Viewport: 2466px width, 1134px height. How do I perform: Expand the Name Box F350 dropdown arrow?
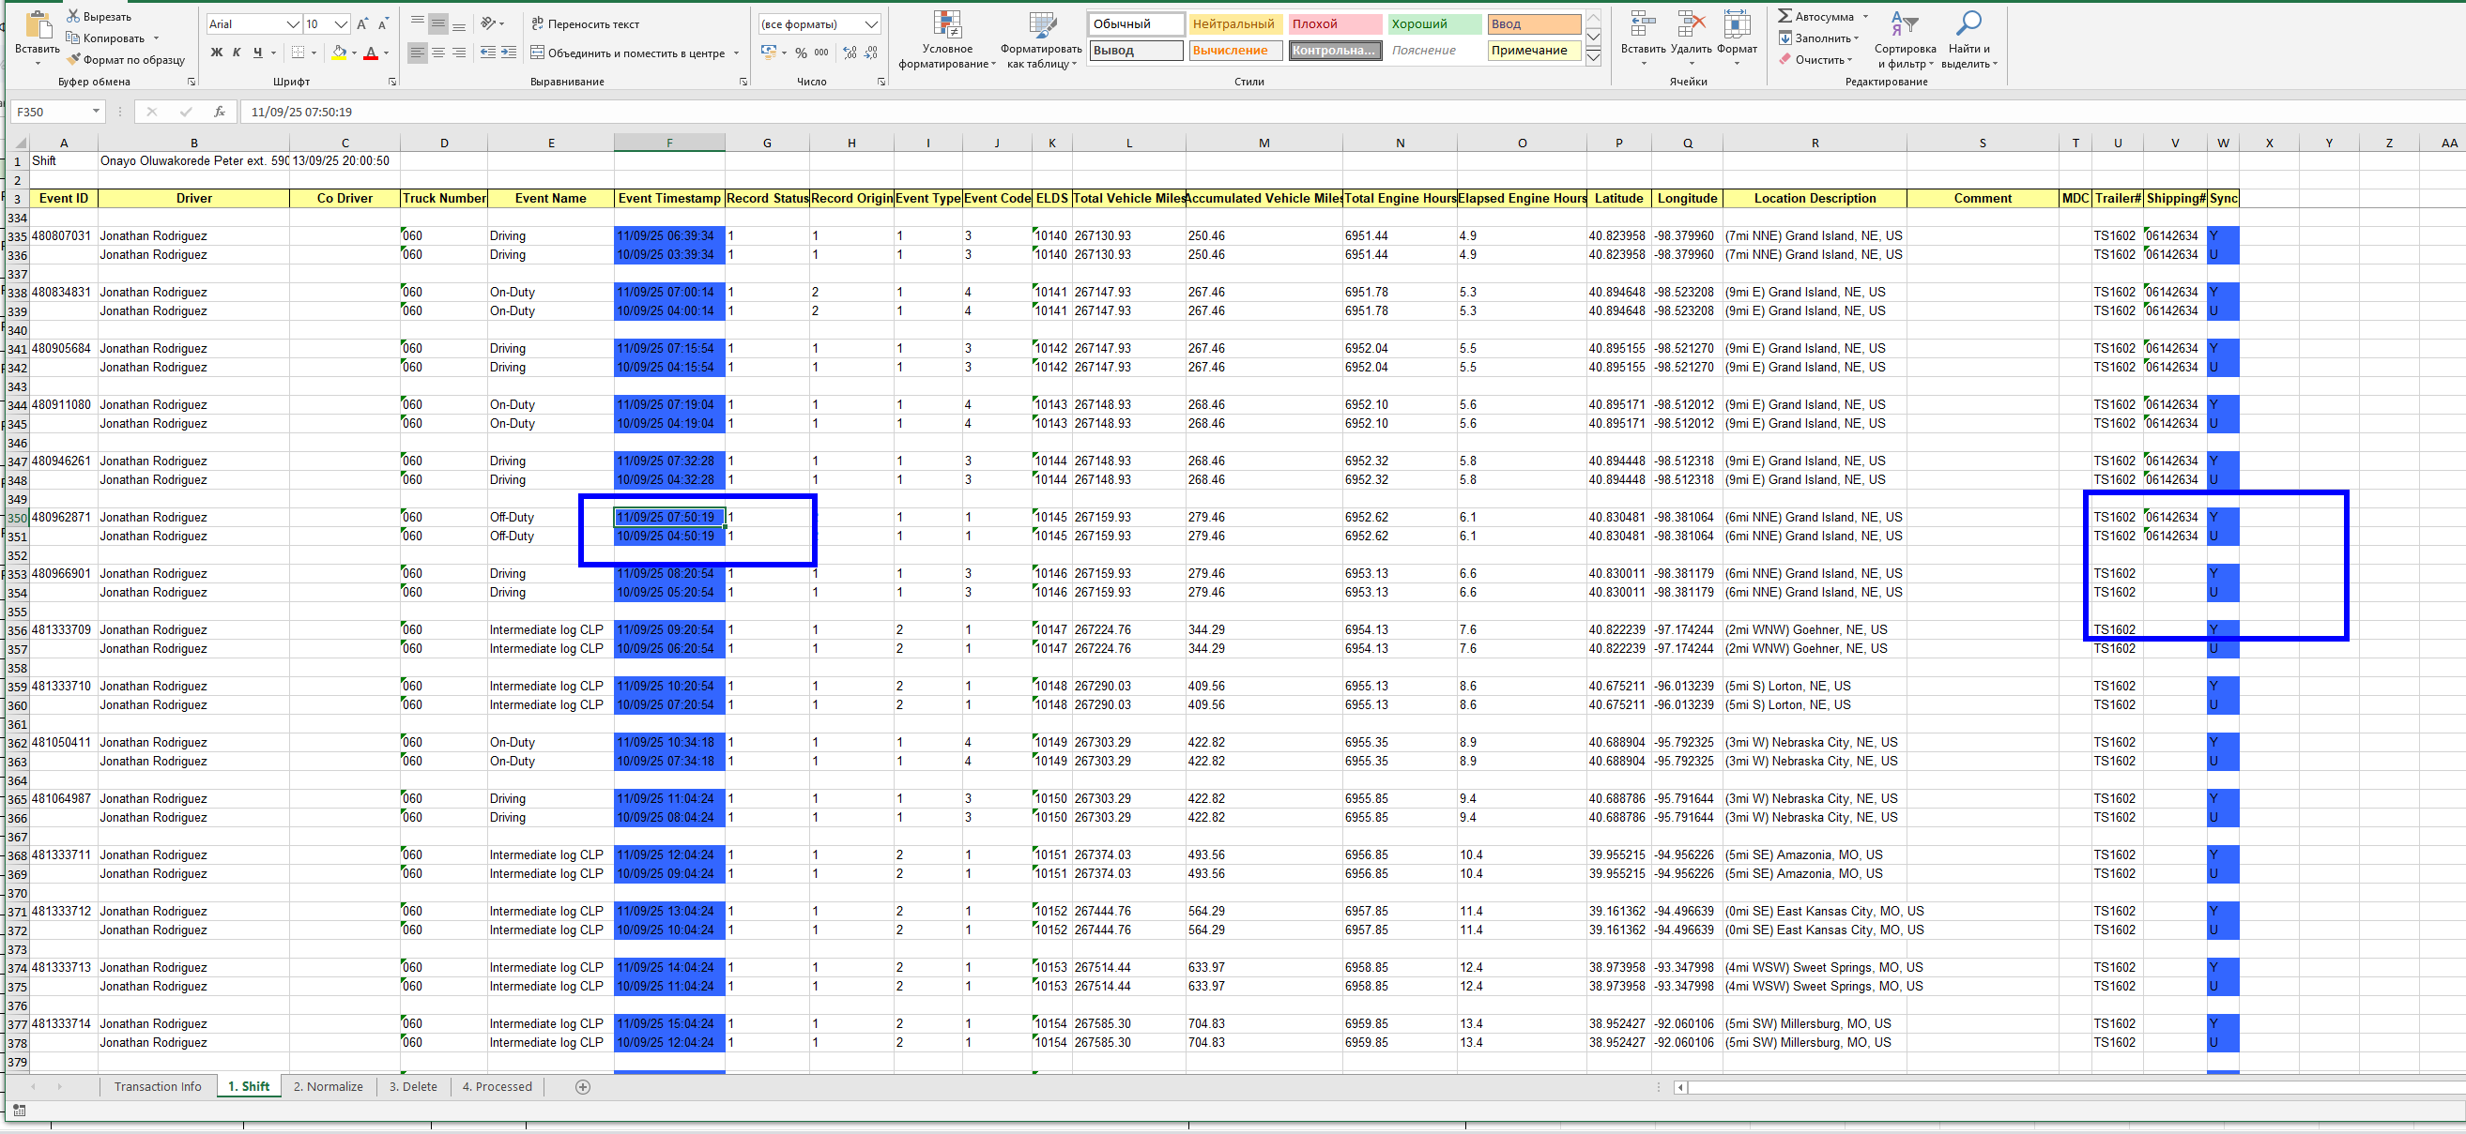click(96, 112)
